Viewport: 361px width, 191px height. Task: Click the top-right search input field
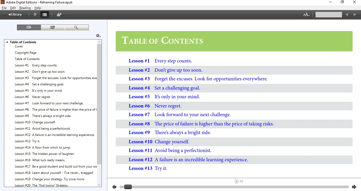click(329, 15)
